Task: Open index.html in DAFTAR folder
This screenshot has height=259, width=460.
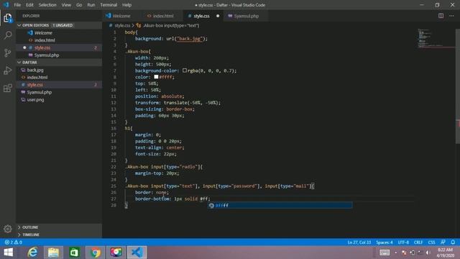Action: click(x=37, y=77)
